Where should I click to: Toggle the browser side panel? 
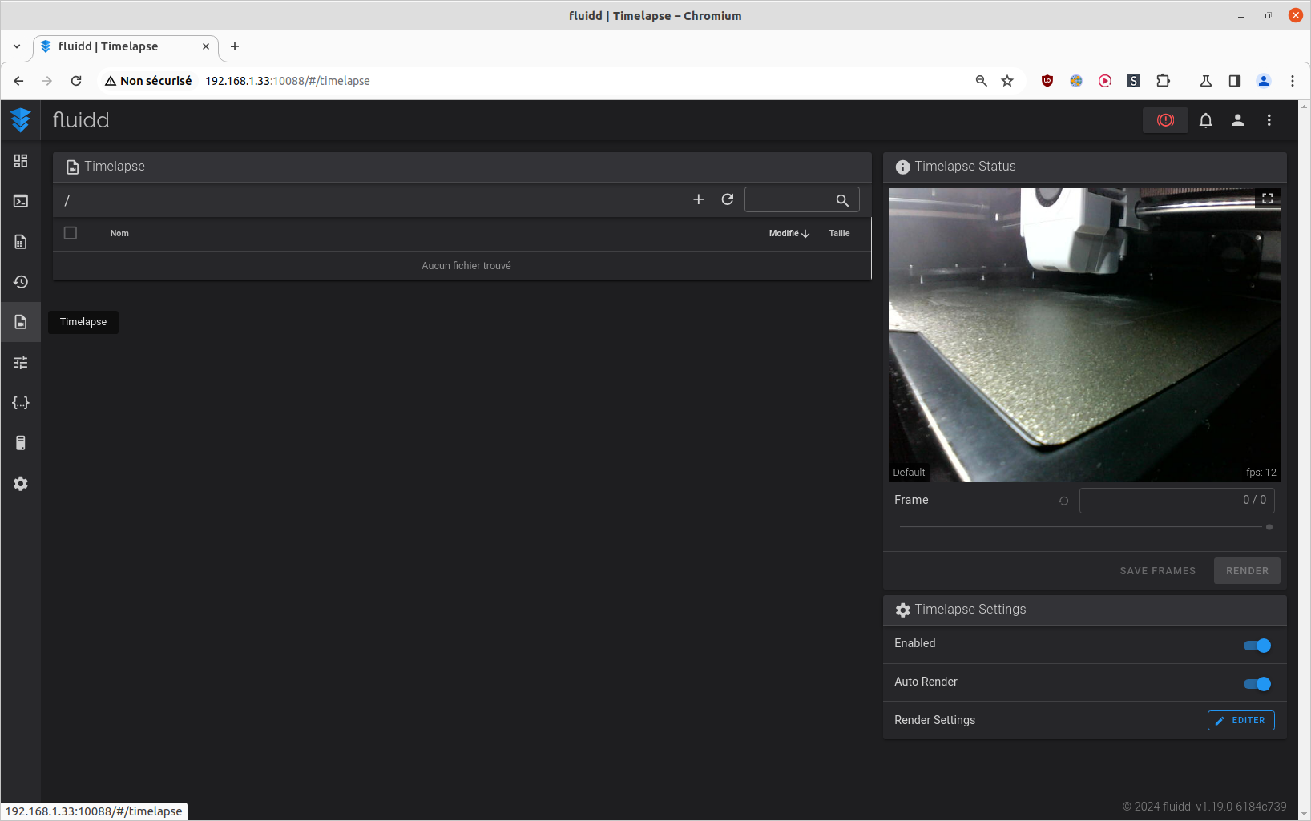pos(1235,81)
